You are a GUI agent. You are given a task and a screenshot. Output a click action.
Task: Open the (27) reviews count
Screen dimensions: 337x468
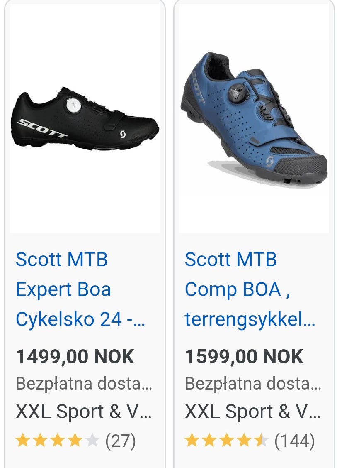pyautogui.click(x=121, y=441)
